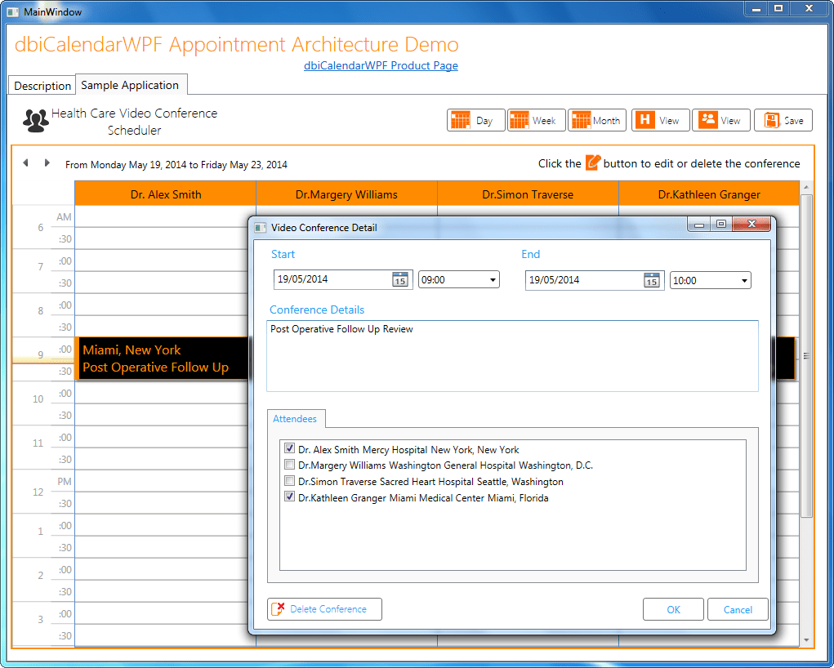The image size is (834, 668).
Task: Click the hospital H View button
Action: click(x=660, y=120)
